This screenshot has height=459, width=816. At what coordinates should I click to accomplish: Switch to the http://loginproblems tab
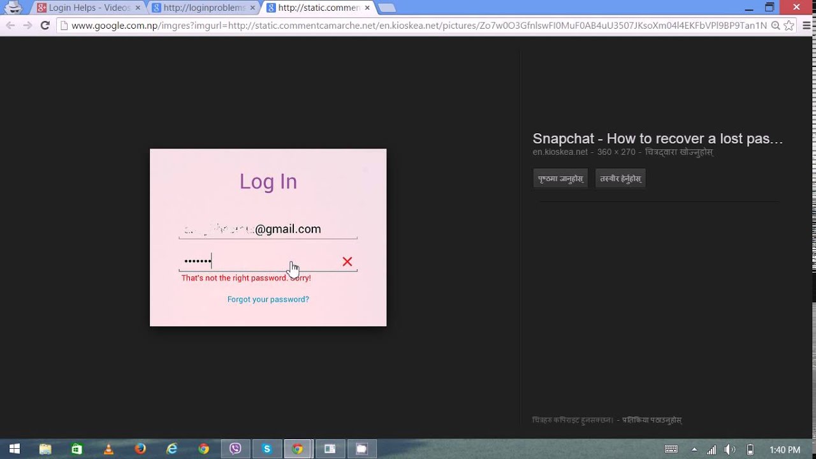pyautogui.click(x=204, y=8)
